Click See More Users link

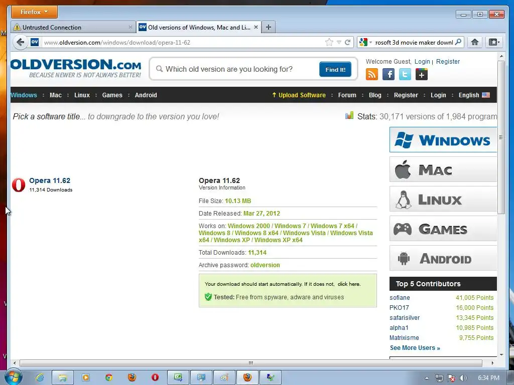pos(415,348)
